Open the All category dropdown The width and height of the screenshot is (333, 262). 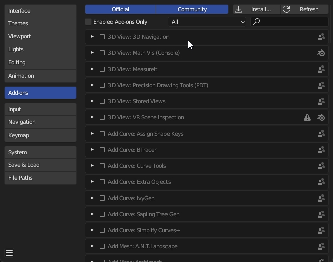click(x=207, y=22)
